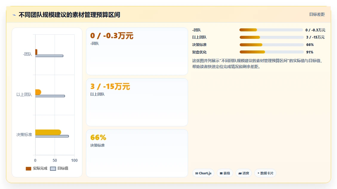Open the 3 / -15万元 data card
The width and height of the screenshot is (337, 189).
[137, 102]
